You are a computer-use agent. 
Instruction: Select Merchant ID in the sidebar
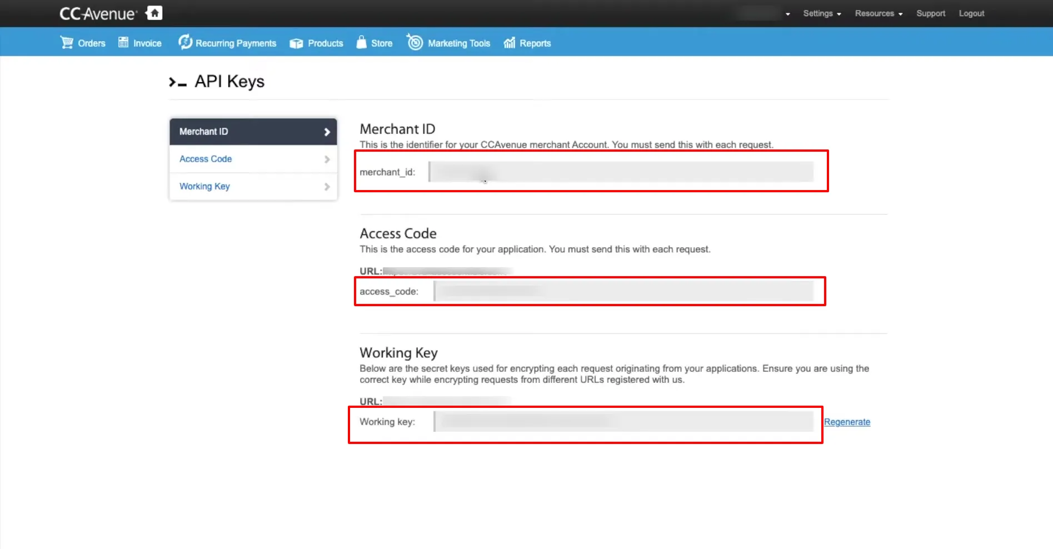coord(253,132)
